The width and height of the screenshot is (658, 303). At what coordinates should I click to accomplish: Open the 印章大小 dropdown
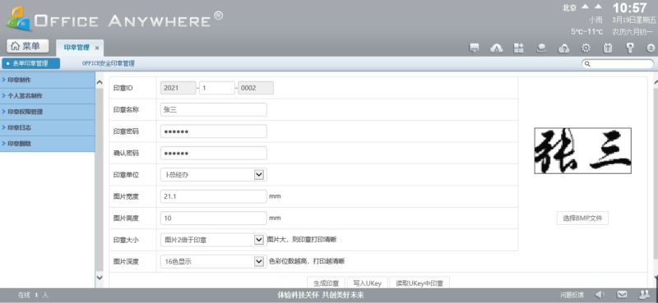(x=214, y=240)
